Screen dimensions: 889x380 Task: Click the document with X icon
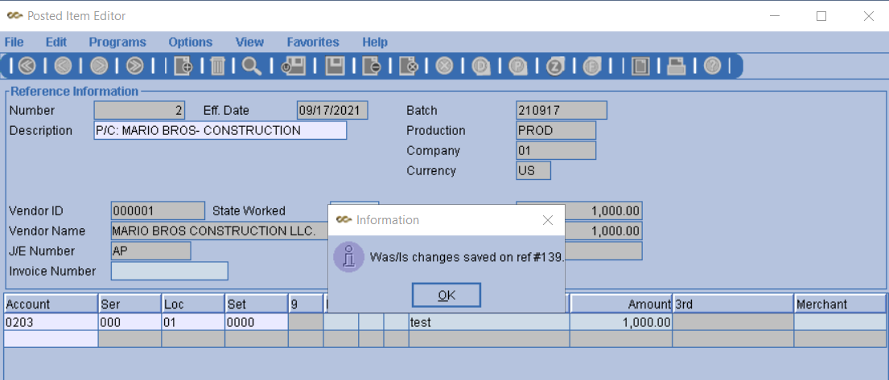pyautogui.click(x=408, y=66)
